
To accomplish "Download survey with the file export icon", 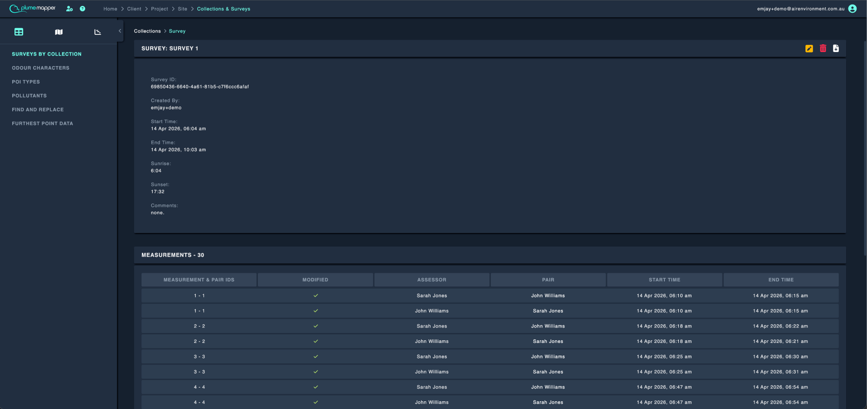I will point(836,48).
